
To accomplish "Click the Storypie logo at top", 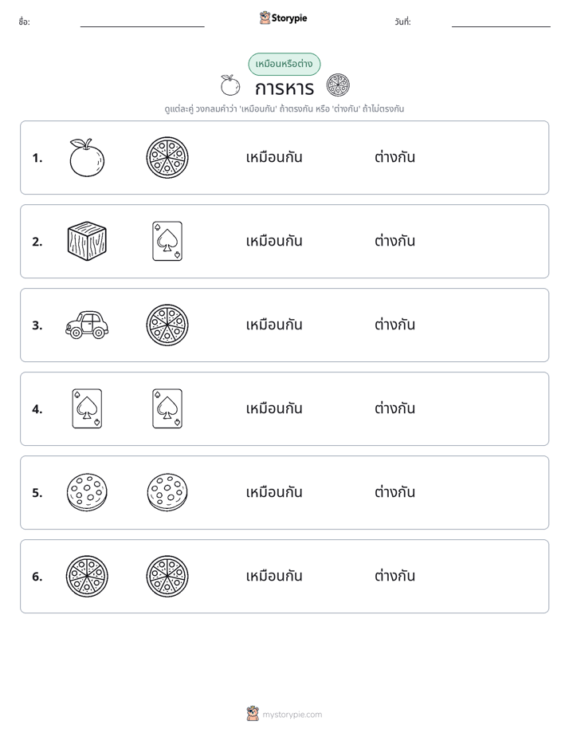I will (284, 18).
